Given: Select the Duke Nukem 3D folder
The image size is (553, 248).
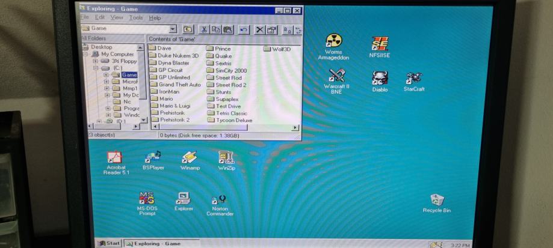Looking at the screenshot, I should point(174,56).
